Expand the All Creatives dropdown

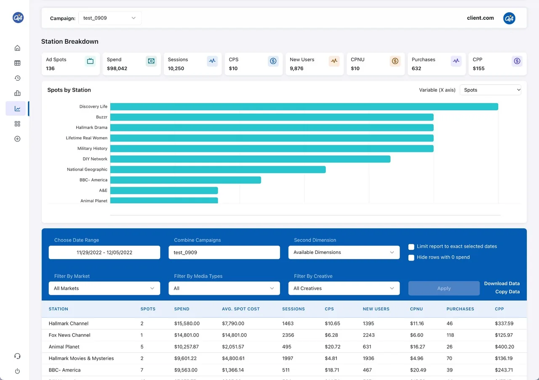pyautogui.click(x=344, y=288)
